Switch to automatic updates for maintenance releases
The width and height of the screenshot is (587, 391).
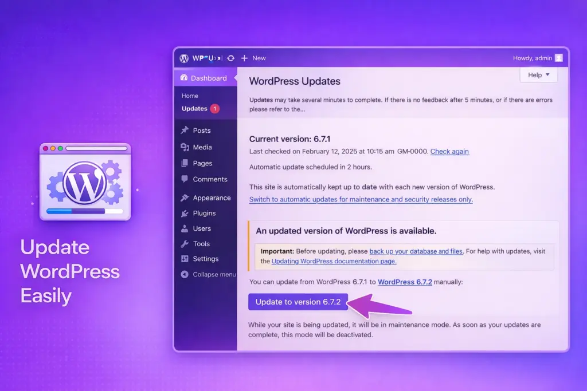click(x=361, y=199)
